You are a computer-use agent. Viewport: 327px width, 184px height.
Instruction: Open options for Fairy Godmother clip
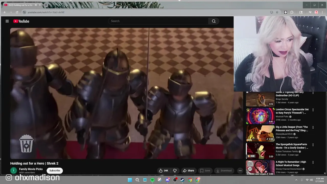(313, 93)
